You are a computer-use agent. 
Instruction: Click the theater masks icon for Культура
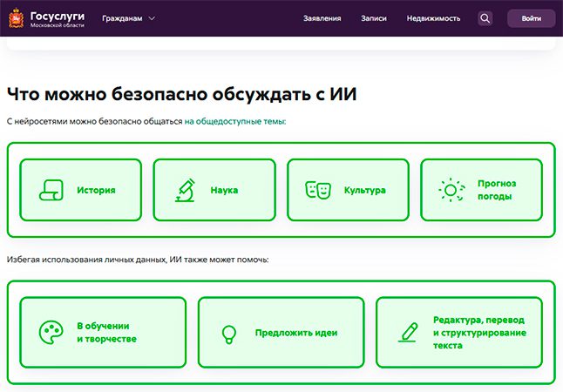pos(317,190)
